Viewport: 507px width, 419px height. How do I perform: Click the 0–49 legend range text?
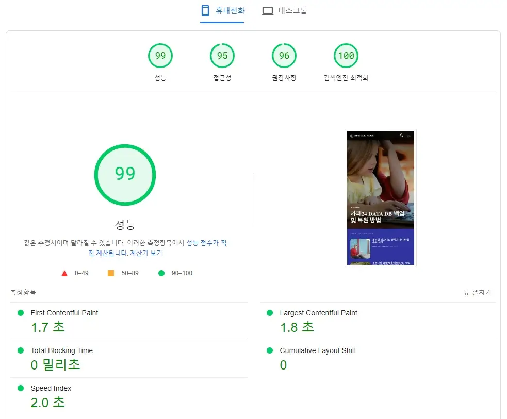click(x=81, y=273)
